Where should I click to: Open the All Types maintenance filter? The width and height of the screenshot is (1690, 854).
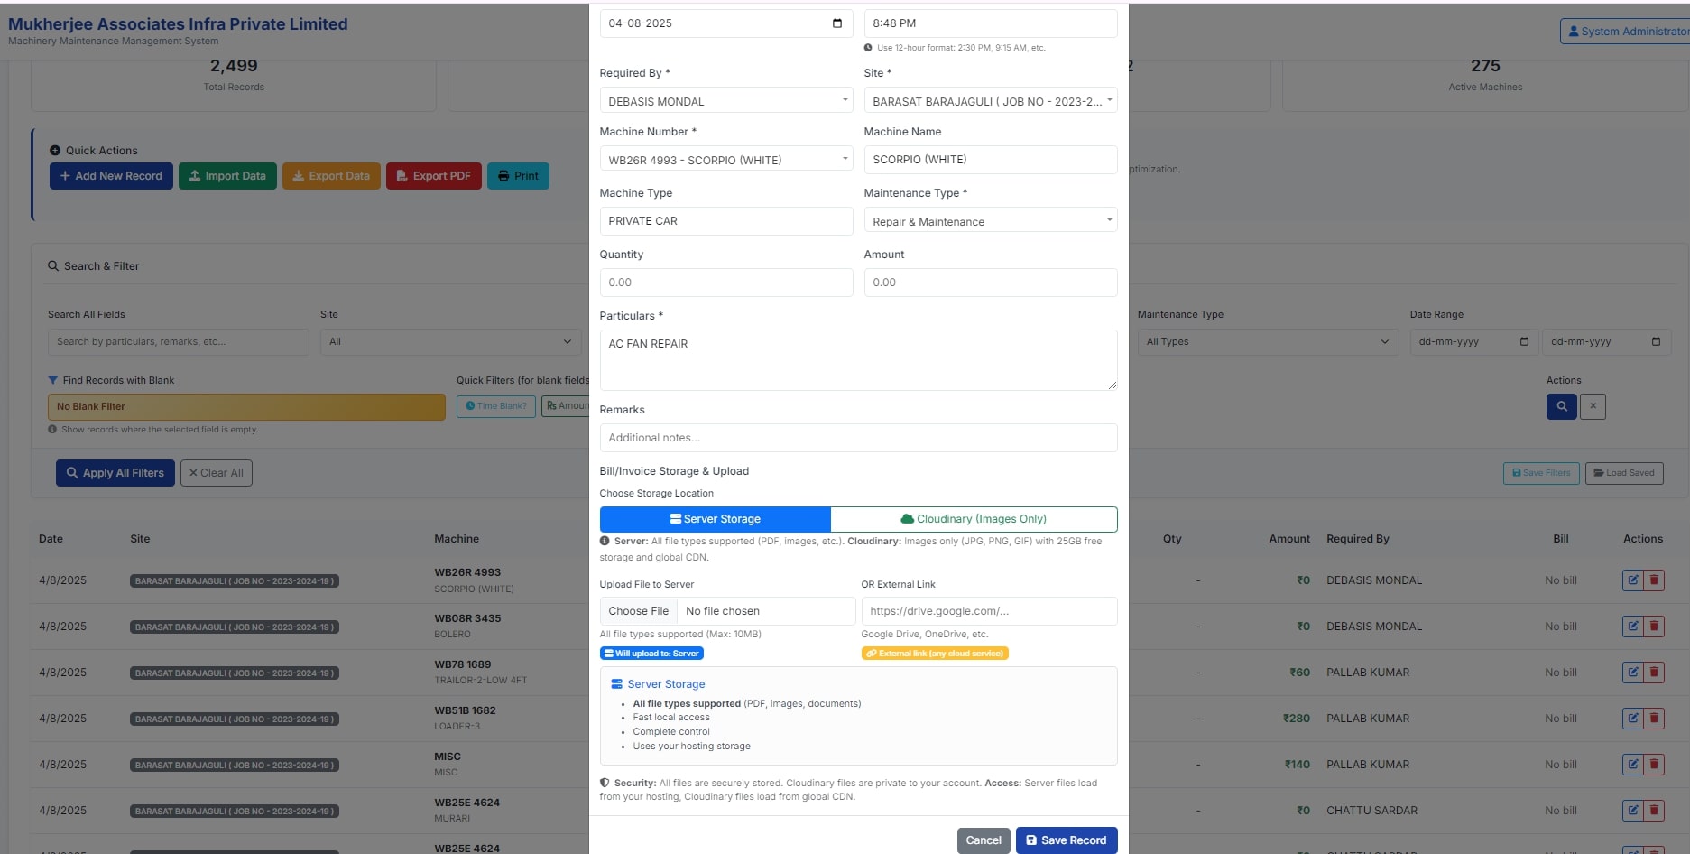[1266, 342]
